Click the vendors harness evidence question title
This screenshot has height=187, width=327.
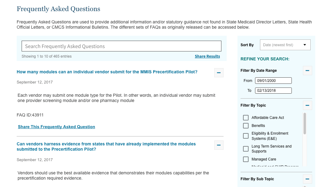[106, 147]
